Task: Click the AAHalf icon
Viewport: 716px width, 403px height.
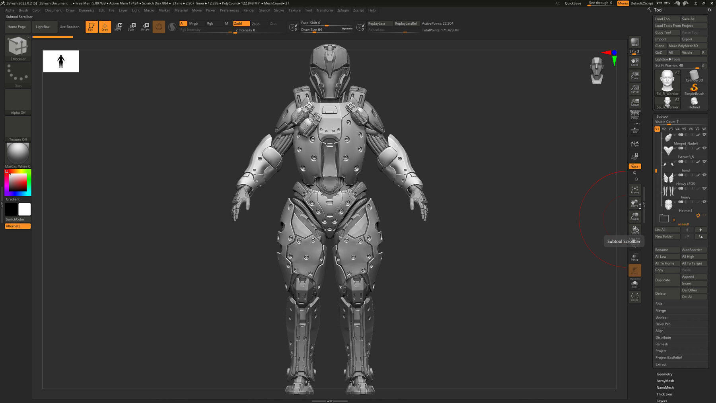Action: (635, 102)
